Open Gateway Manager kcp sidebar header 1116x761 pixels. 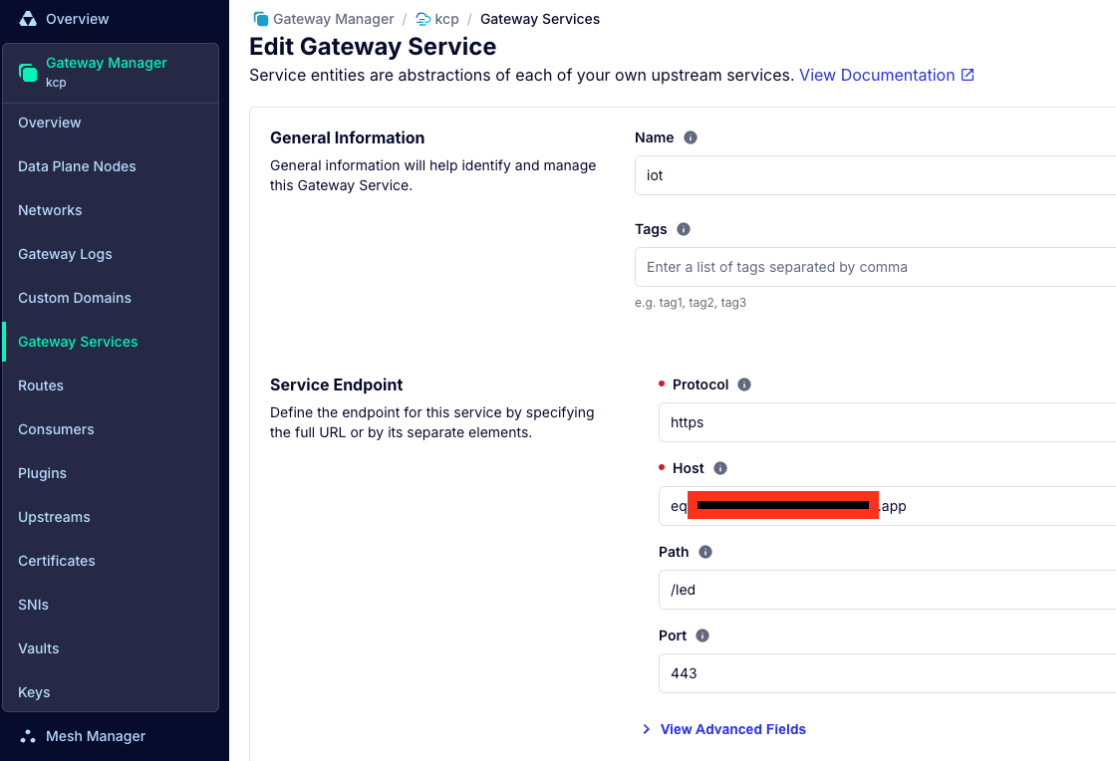(111, 73)
